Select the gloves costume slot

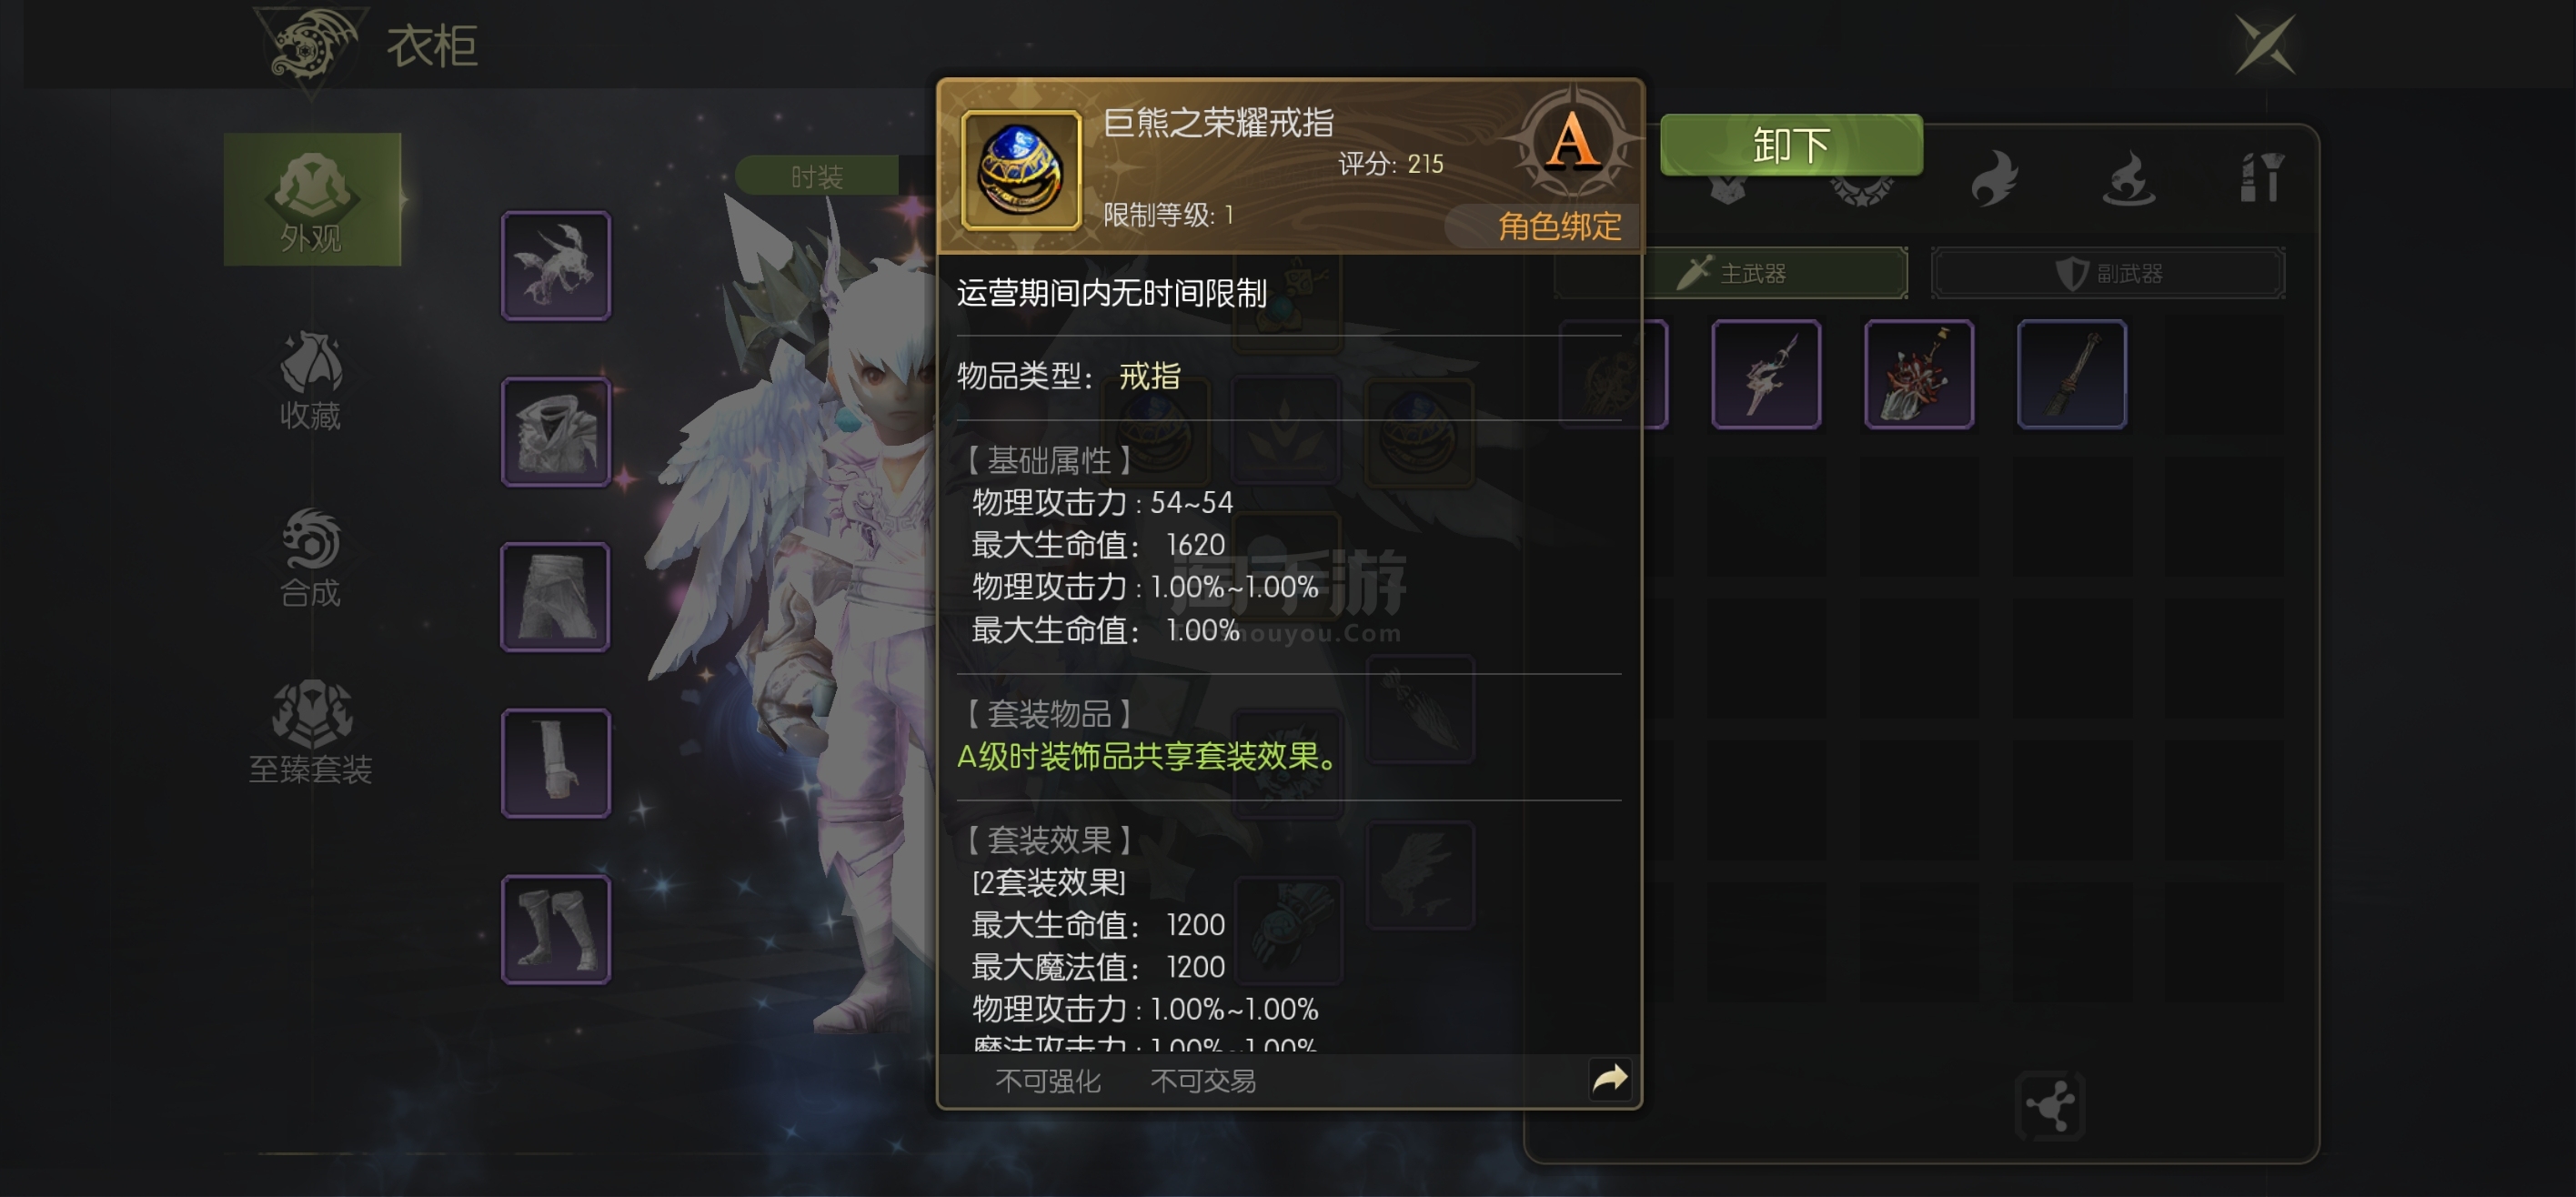[556, 763]
